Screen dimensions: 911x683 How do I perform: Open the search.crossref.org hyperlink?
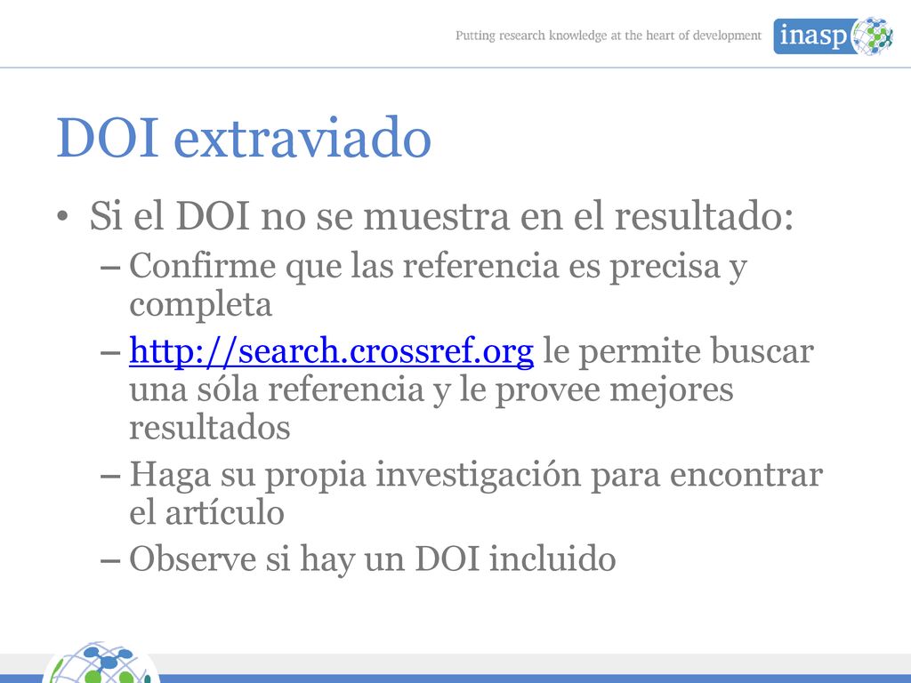coord(331,351)
